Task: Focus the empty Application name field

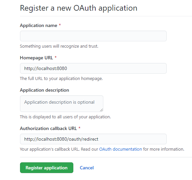Action: point(93,36)
